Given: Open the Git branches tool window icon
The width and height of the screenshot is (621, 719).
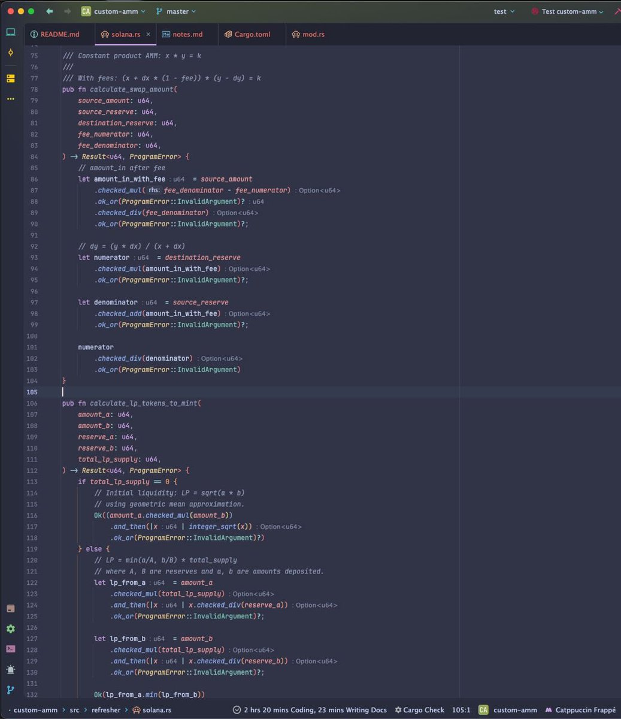Looking at the screenshot, I should (11, 690).
